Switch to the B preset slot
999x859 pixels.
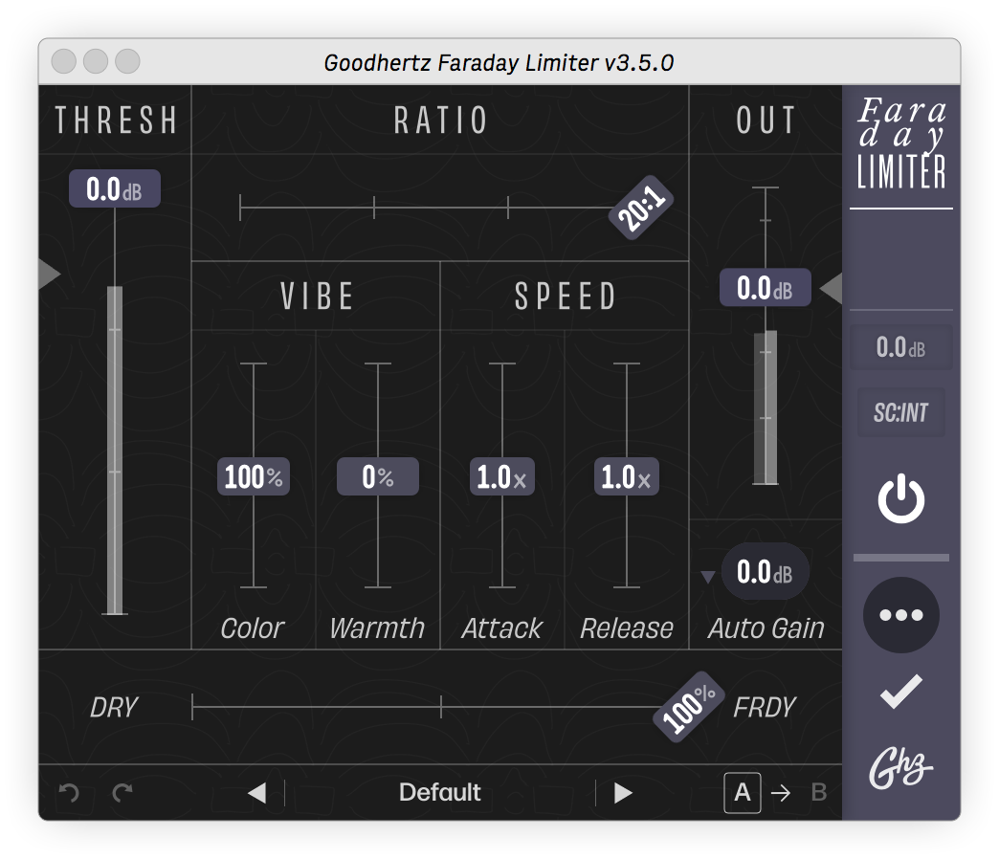point(819,793)
